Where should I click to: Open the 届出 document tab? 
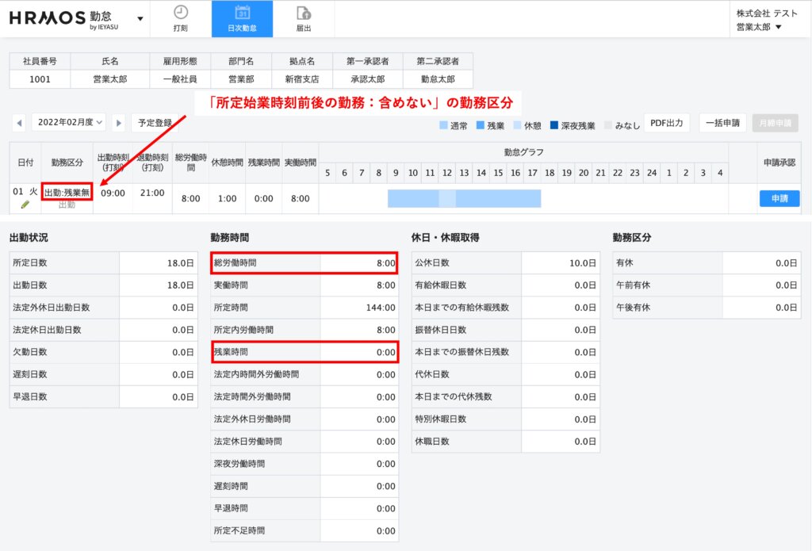tap(303, 19)
